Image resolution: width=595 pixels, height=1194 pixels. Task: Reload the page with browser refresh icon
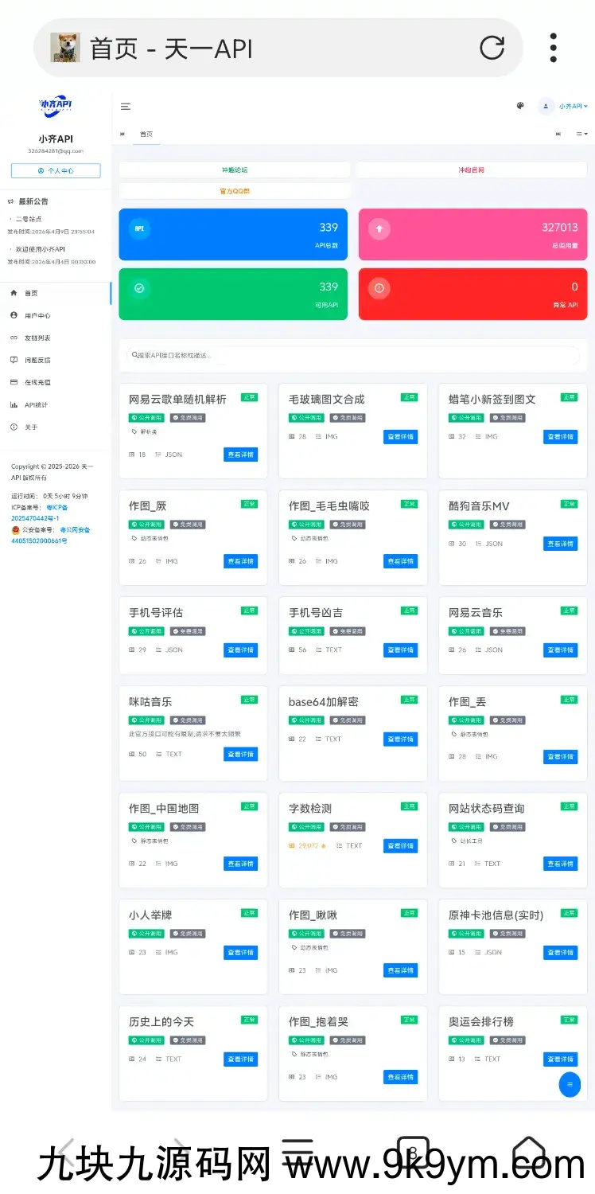pyautogui.click(x=492, y=48)
